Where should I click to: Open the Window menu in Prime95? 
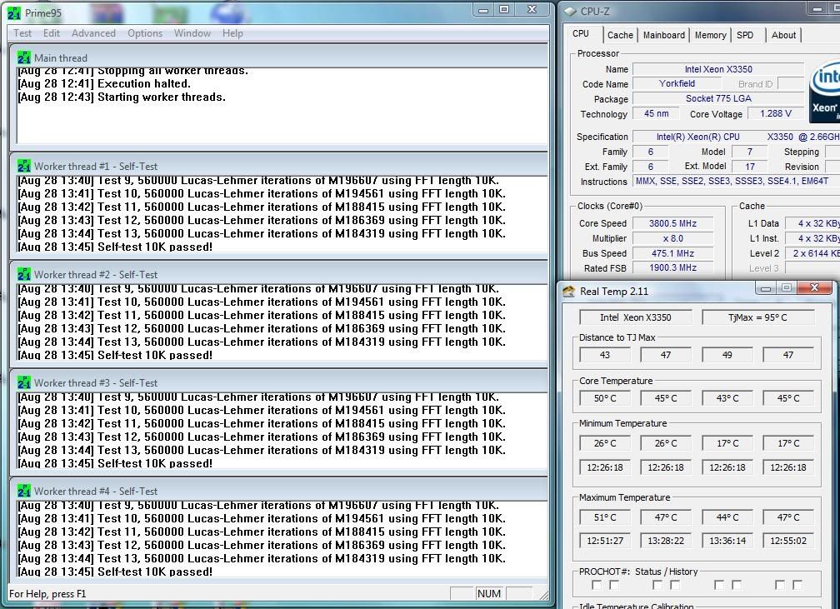pos(192,33)
